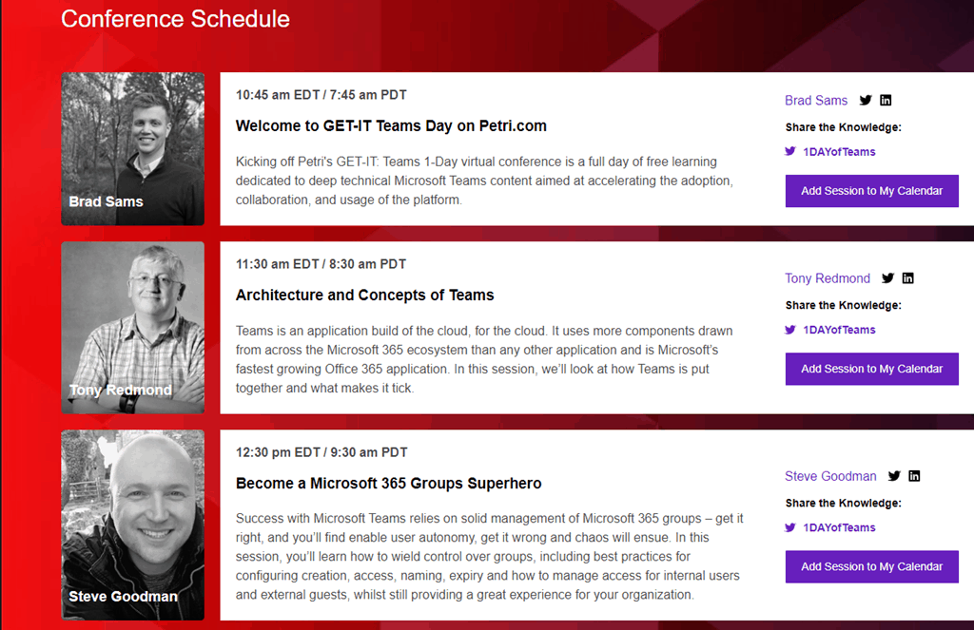Image resolution: width=974 pixels, height=630 pixels.
Task: Open Brad Sams' LinkedIn profile icon
Action: (886, 101)
